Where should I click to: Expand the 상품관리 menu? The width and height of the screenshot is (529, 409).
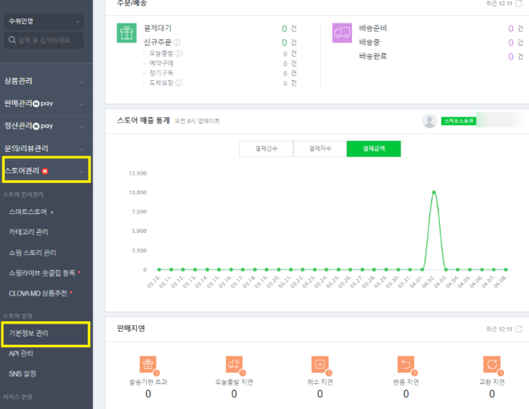[x=46, y=82]
